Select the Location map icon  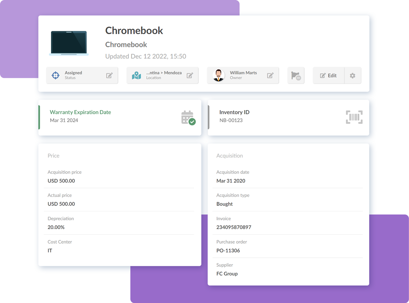[x=136, y=75]
